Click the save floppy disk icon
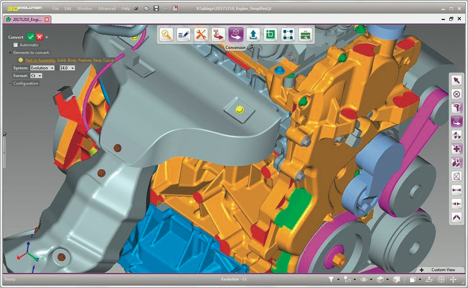 (x=156, y=8)
